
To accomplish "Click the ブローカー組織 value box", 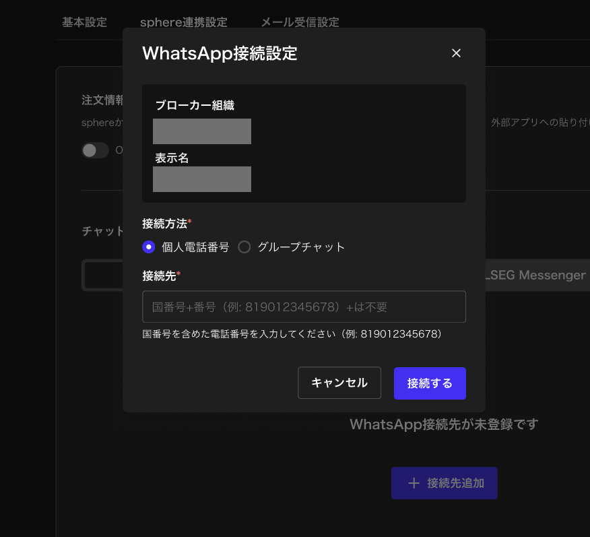I will pos(201,131).
